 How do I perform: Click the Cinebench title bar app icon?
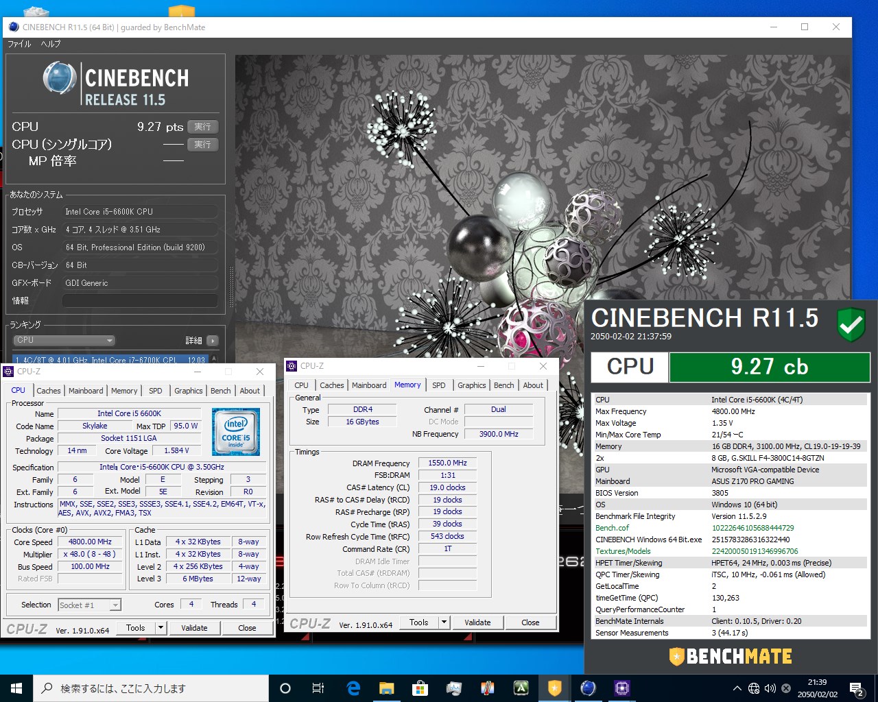click(14, 27)
